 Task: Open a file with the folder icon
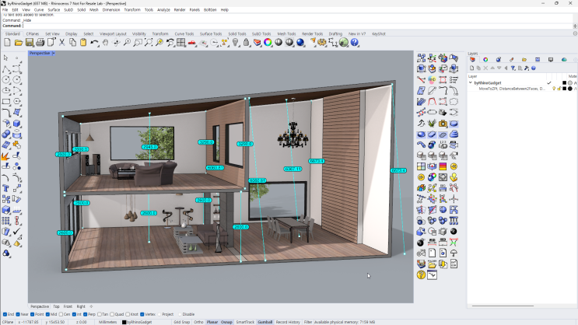[19, 43]
